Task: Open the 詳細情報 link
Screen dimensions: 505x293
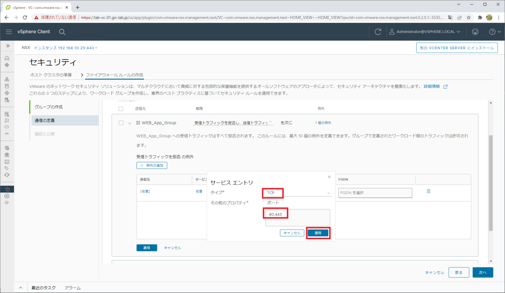Action: point(432,87)
